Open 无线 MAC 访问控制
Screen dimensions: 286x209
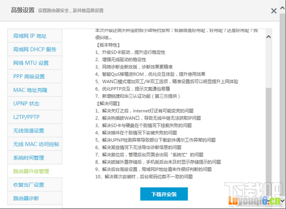click(35, 144)
